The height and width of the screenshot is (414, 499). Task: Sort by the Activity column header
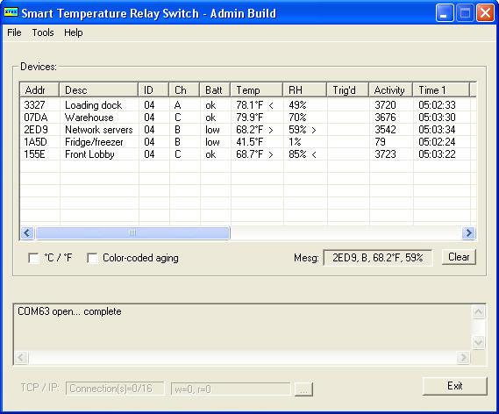coord(390,90)
